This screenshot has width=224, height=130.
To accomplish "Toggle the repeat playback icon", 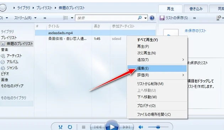I will click(70, 127).
